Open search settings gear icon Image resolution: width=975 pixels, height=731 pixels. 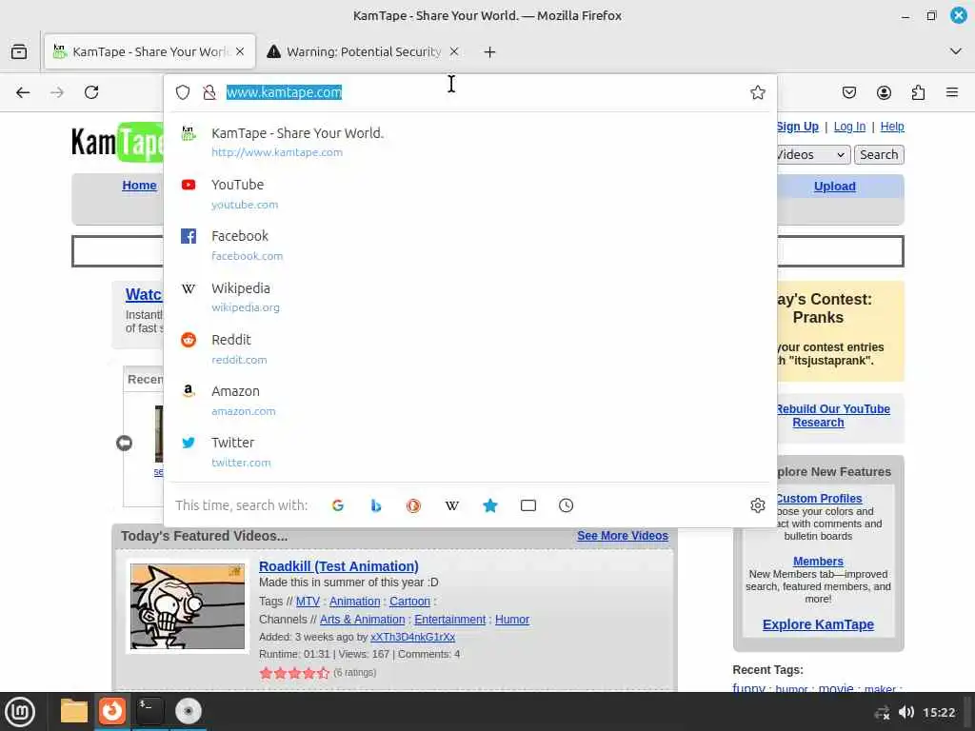click(x=757, y=505)
